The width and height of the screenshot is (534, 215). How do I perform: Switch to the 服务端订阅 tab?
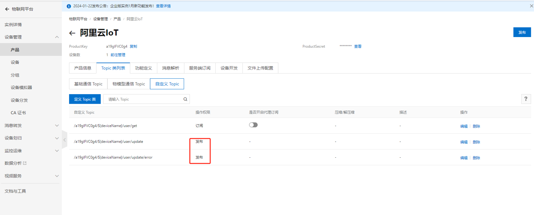(200, 68)
